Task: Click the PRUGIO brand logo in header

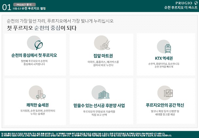Action: (187, 3)
